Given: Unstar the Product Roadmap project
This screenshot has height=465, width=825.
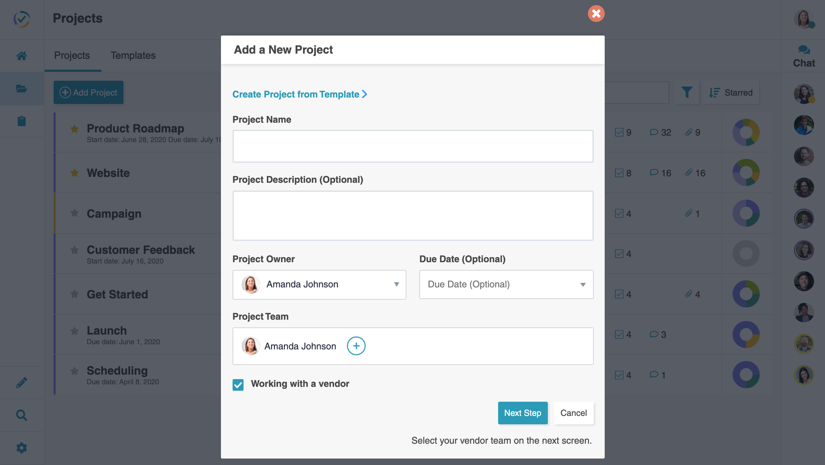Looking at the screenshot, I should (75, 129).
